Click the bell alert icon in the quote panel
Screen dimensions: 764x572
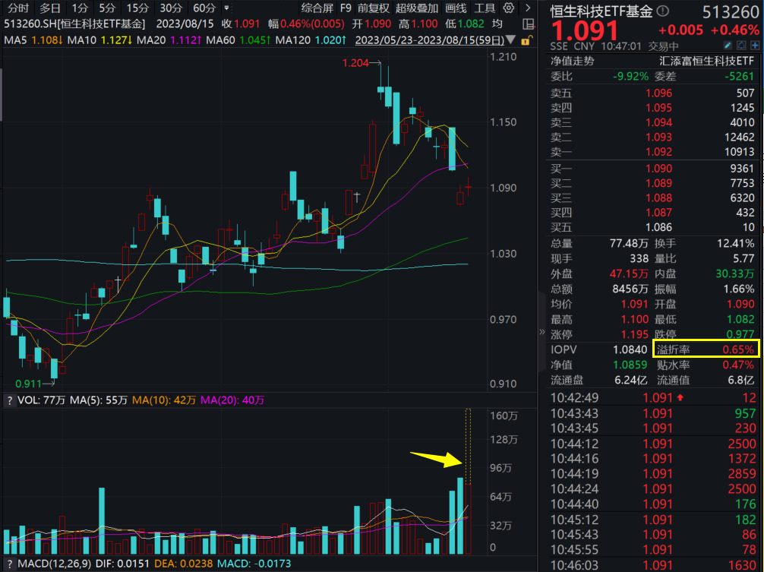point(740,45)
